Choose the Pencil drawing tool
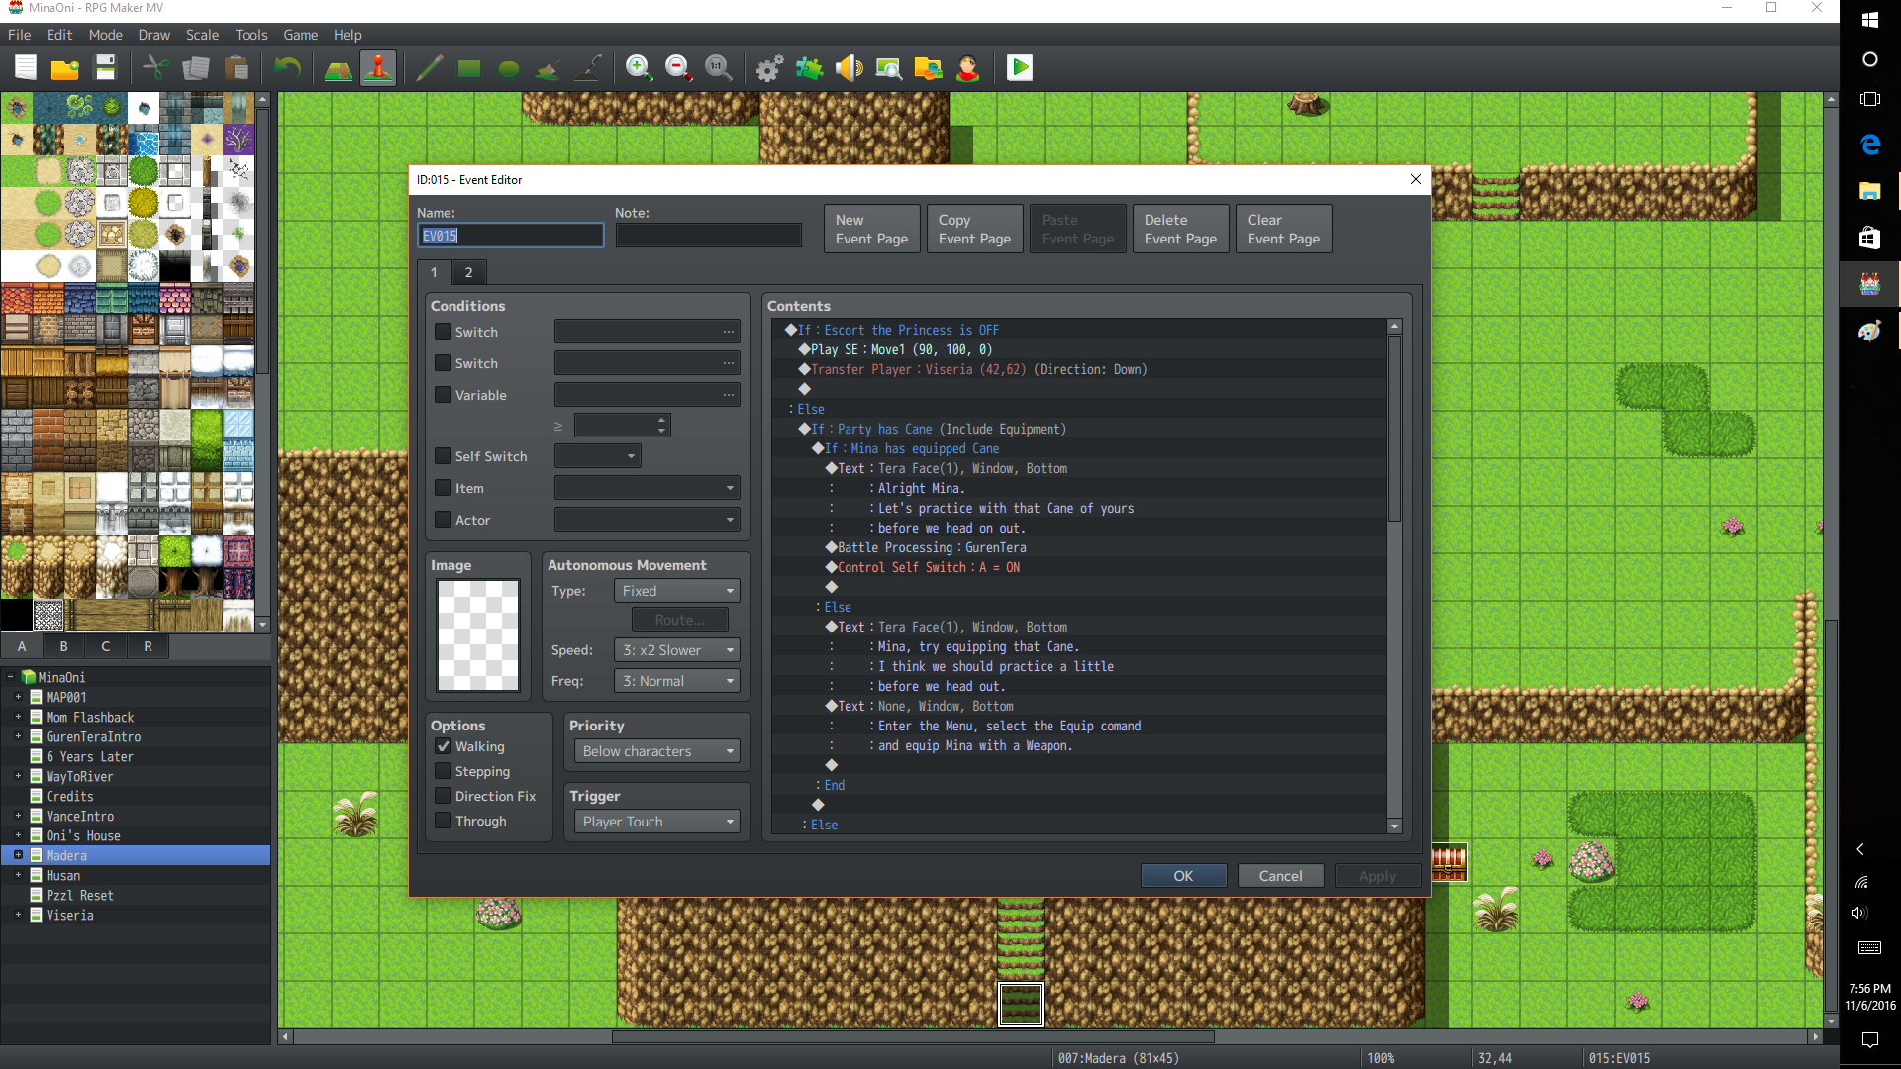 point(429,68)
